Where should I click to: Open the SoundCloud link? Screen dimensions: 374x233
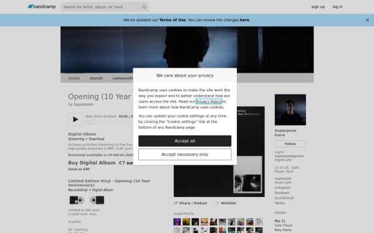tap(284, 198)
